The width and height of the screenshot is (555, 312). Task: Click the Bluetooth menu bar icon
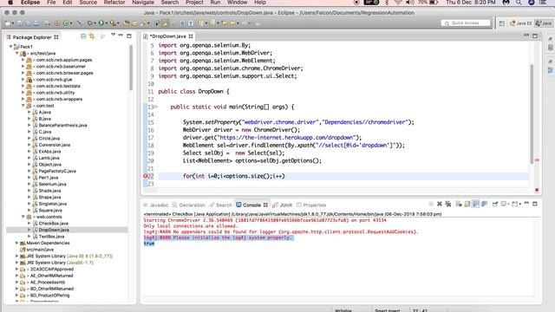click(387, 3)
